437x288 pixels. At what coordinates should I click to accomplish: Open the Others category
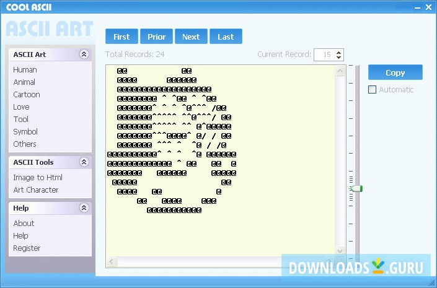(x=25, y=144)
